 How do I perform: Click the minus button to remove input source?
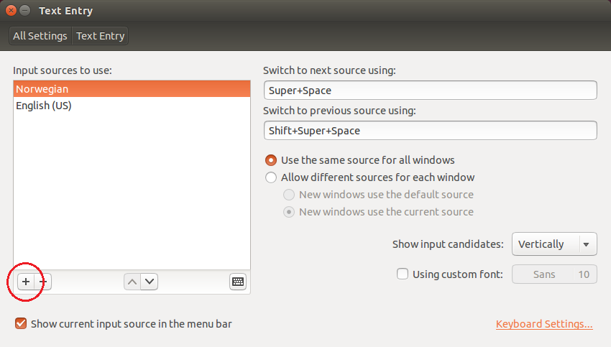click(43, 282)
